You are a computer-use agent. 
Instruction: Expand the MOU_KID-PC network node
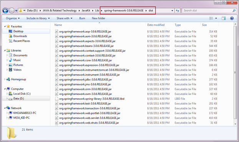pyautogui.click(x=7, y=118)
